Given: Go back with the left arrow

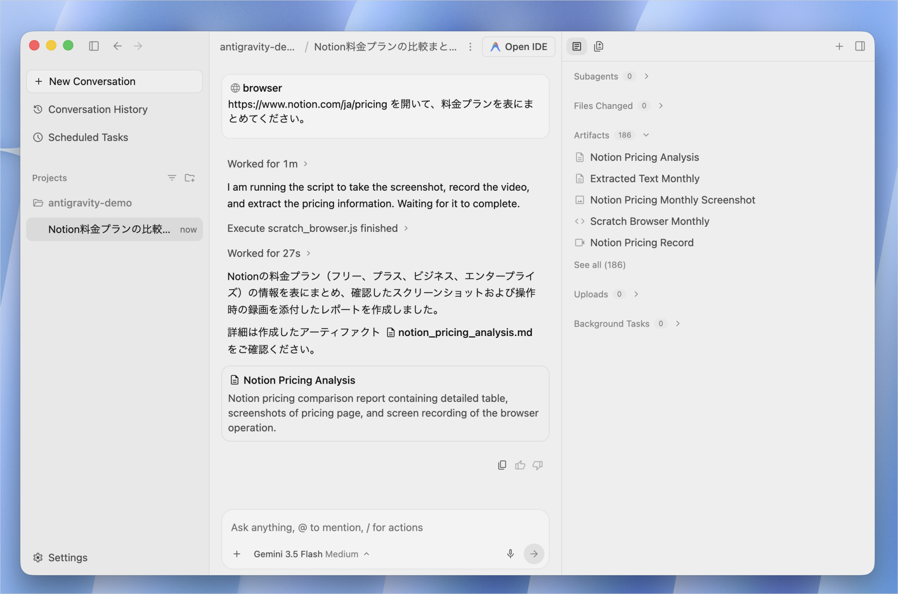Looking at the screenshot, I should [117, 46].
